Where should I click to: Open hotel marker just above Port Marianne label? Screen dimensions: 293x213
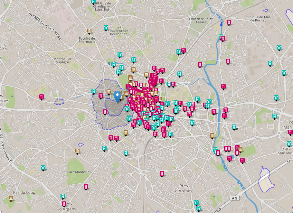click(289, 144)
